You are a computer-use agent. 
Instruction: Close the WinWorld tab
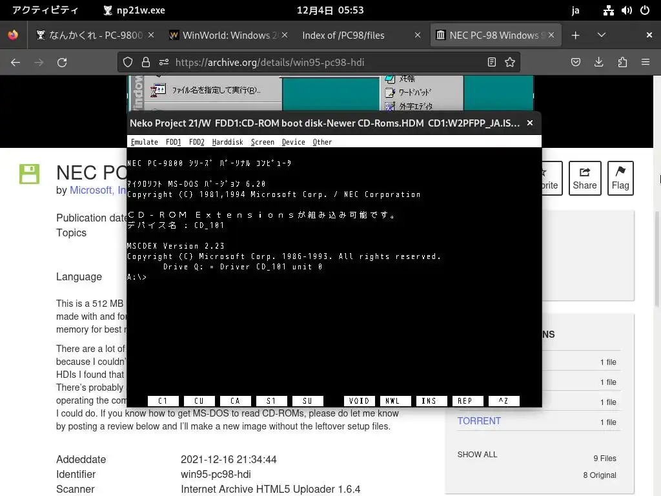pos(285,35)
